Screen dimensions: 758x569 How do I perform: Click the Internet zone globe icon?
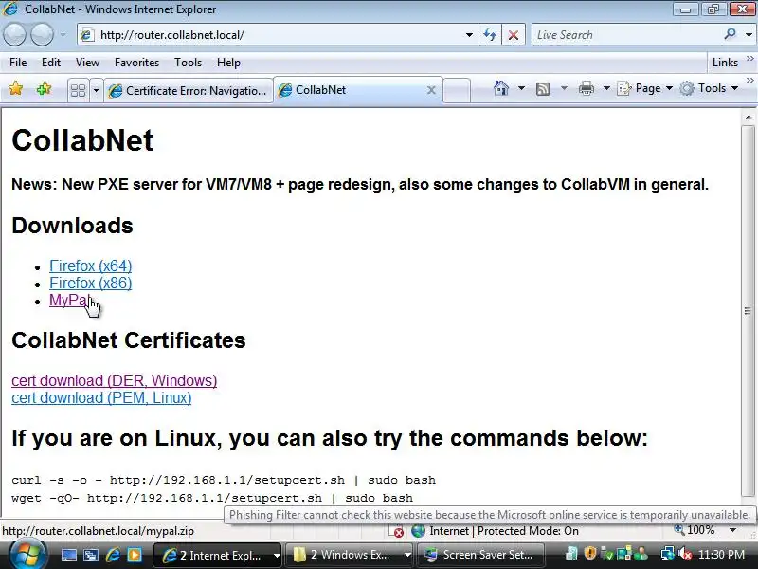coord(418,531)
